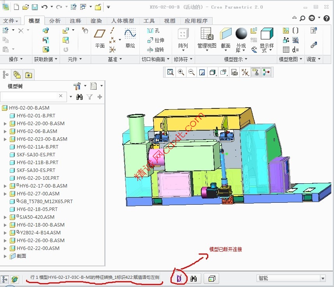Viewport: 334px width, 287px height.
Task: Toggle the spin center display icon
Action: click(x=266, y=73)
